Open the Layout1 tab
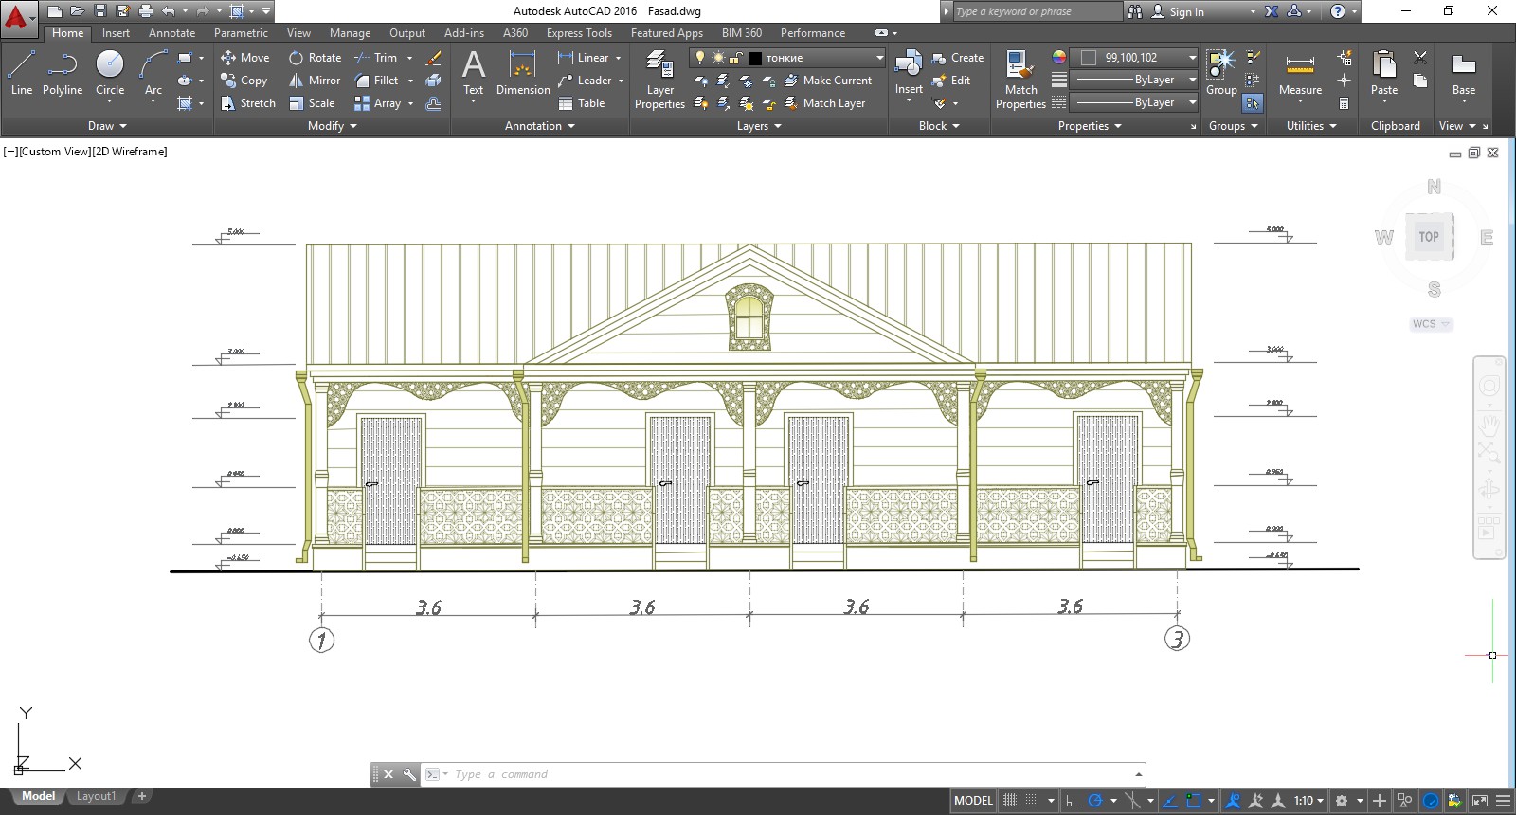 point(96,796)
